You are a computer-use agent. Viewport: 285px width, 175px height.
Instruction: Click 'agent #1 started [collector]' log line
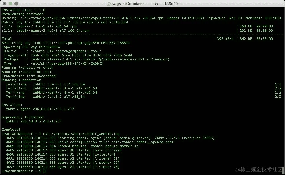61,155
